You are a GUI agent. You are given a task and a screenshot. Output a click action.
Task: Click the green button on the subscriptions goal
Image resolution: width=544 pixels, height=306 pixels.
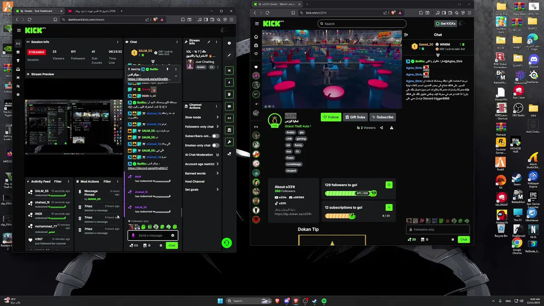pos(389,207)
